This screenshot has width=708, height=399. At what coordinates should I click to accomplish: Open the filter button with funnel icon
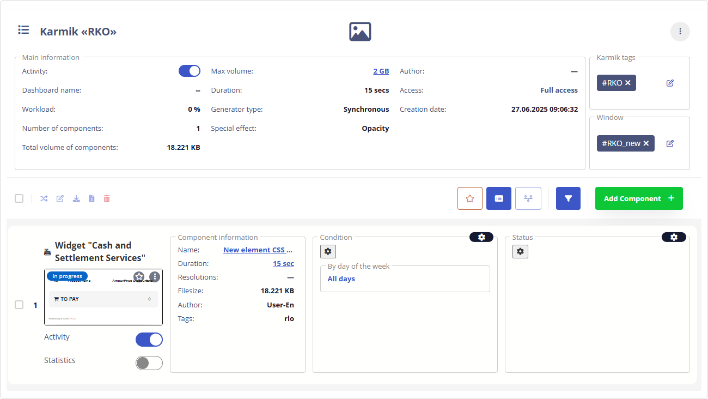click(568, 198)
